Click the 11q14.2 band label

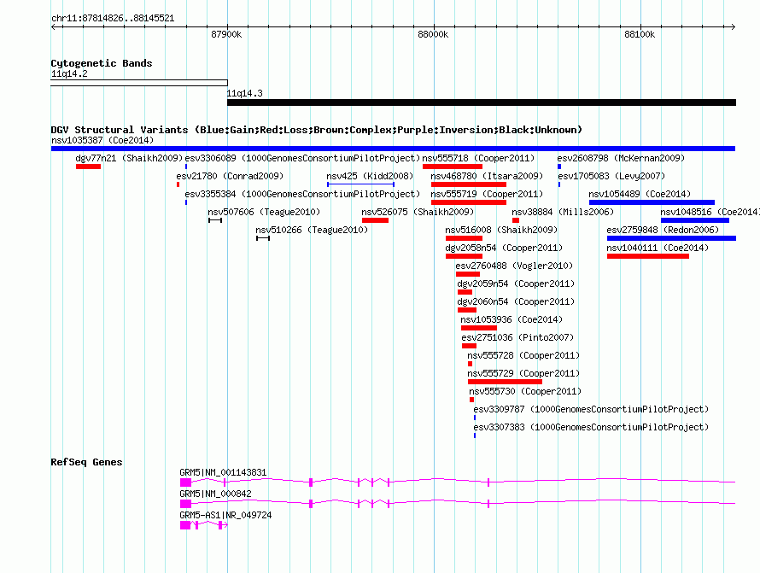point(69,73)
